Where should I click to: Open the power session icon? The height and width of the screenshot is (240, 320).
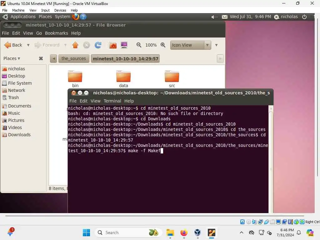304,17
